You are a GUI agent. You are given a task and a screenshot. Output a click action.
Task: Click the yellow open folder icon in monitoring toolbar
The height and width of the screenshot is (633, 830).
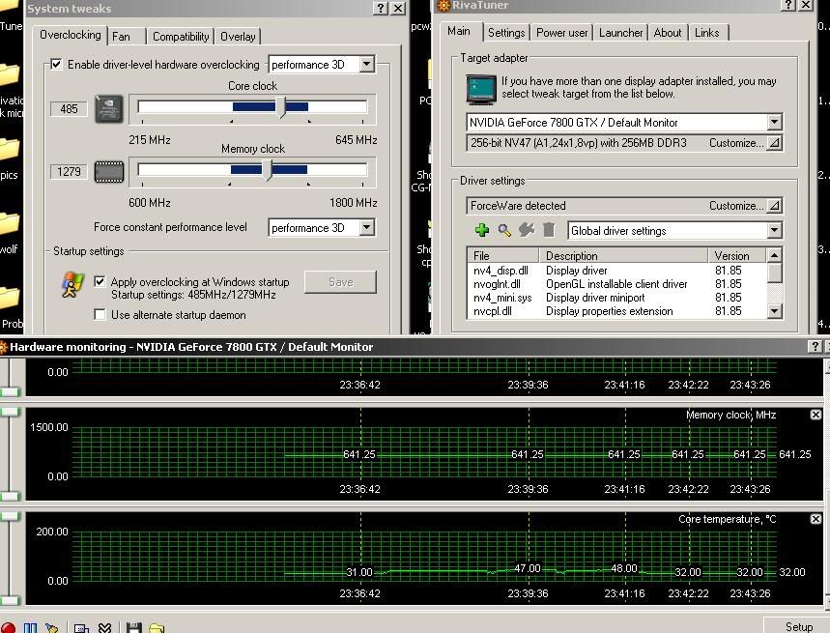[157, 628]
